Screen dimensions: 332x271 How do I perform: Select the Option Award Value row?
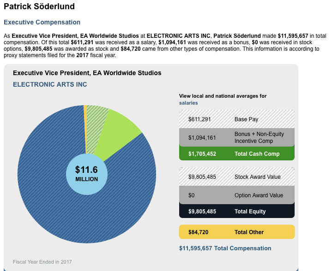(236, 195)
